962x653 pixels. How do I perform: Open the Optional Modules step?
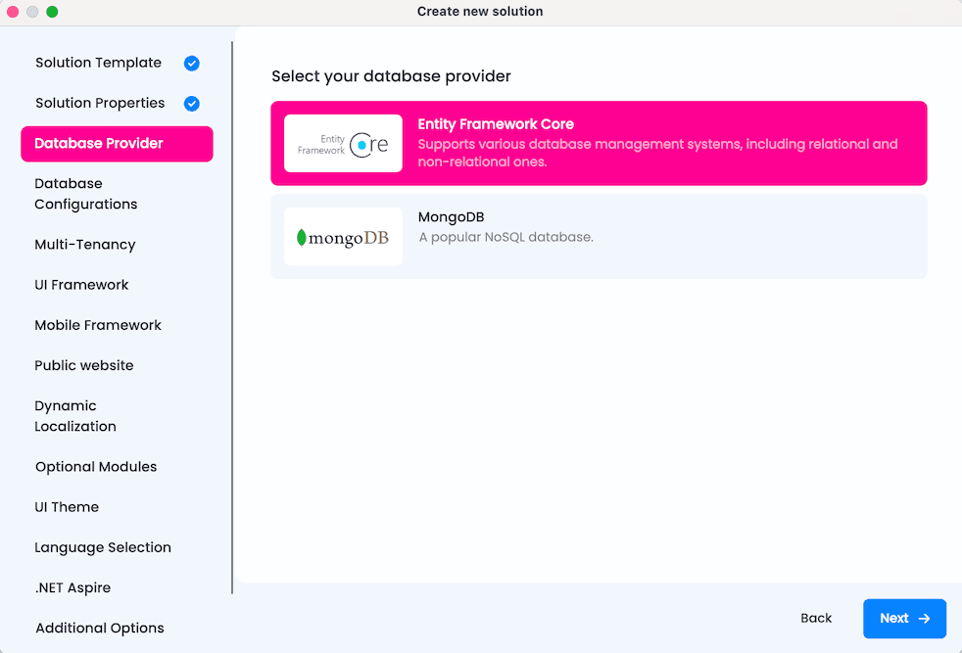click(x=96, y=467)
